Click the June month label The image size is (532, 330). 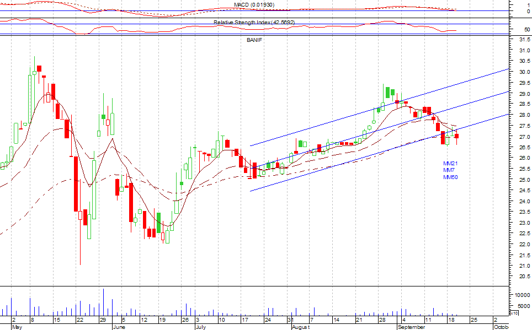click(119, 327)
